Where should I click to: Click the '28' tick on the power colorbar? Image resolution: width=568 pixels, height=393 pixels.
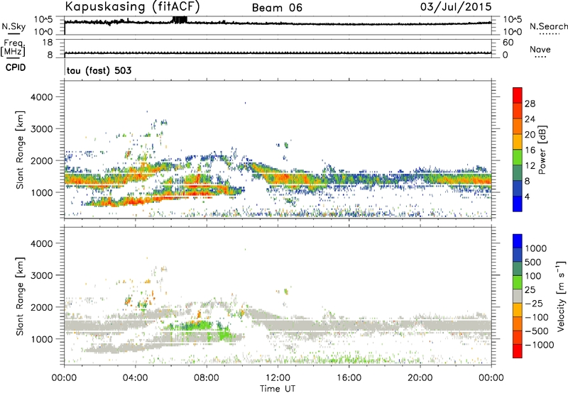[x=530, y=104]
